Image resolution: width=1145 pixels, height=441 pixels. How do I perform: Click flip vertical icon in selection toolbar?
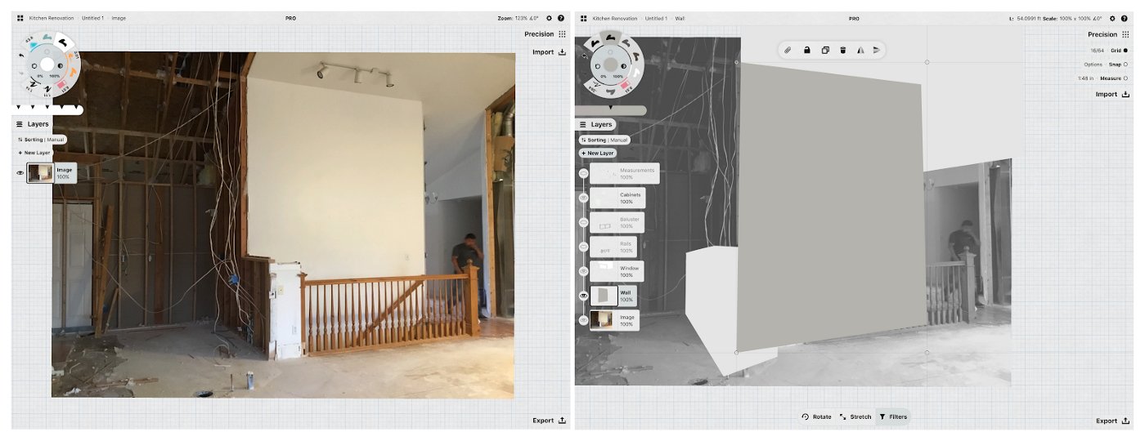point(877,51)
